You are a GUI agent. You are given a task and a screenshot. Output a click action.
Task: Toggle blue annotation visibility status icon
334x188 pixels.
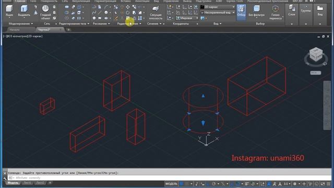(x=269, y=183)
